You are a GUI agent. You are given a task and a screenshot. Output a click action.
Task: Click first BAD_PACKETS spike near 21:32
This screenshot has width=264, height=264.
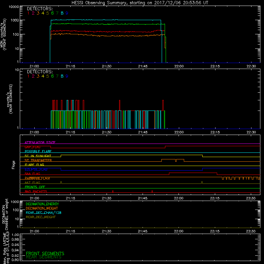pos(113,191)
